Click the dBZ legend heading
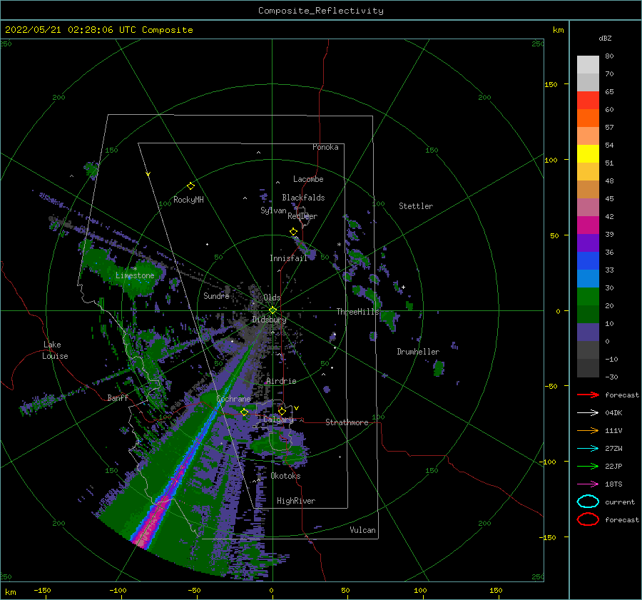642x600 pixels. coord(605,38)
